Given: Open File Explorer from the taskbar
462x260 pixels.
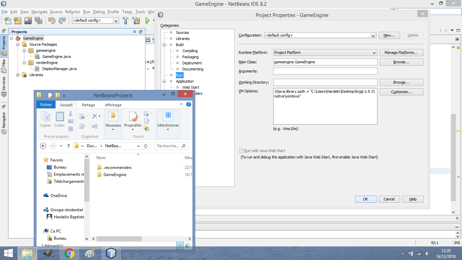Looking at the screenshot, I should (27, 253).
